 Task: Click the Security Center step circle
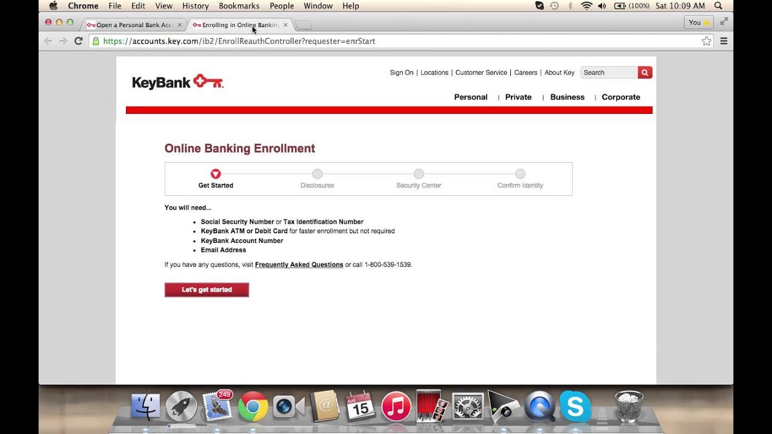419,174
